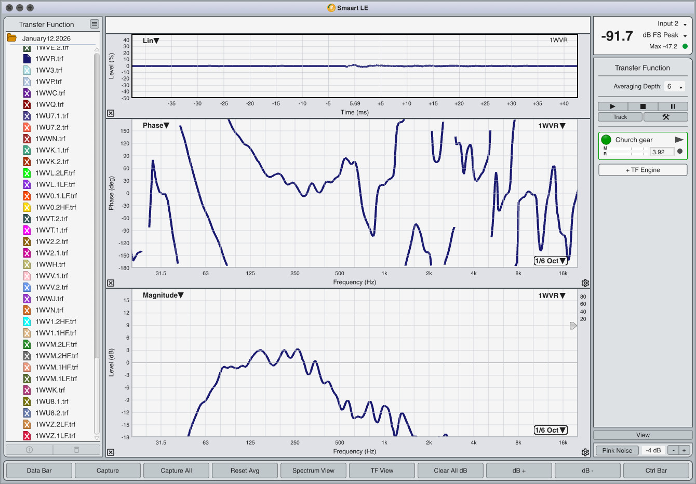Click the 1WV0.2HF.trf yellow trace icon
This screenshot has width=696, height=484.
[27, 207]
